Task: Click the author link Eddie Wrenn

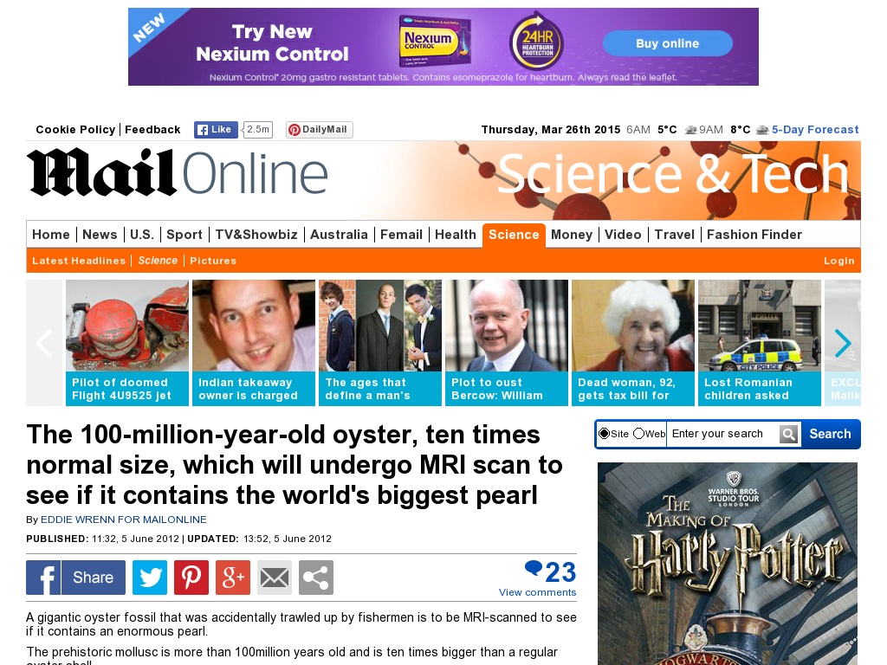Action: click(123, 520)
